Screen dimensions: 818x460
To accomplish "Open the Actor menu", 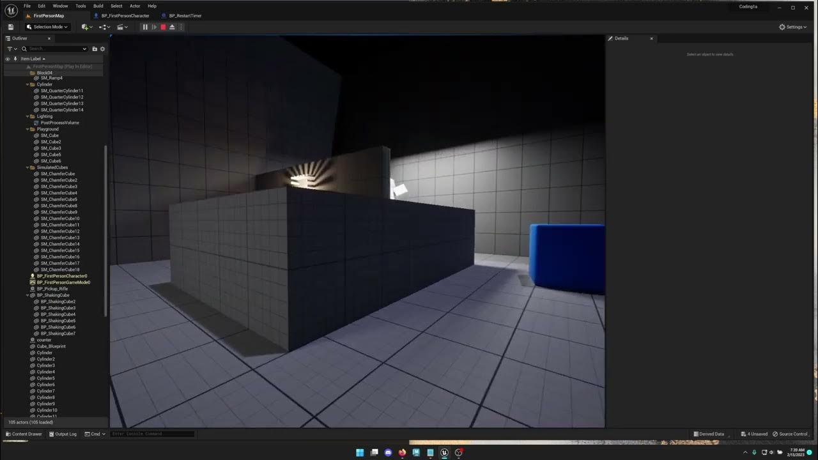I will tap(135, 6).
